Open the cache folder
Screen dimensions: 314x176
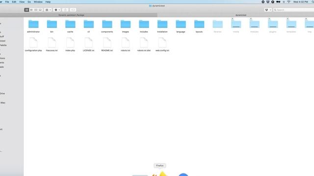coord(70,24)
